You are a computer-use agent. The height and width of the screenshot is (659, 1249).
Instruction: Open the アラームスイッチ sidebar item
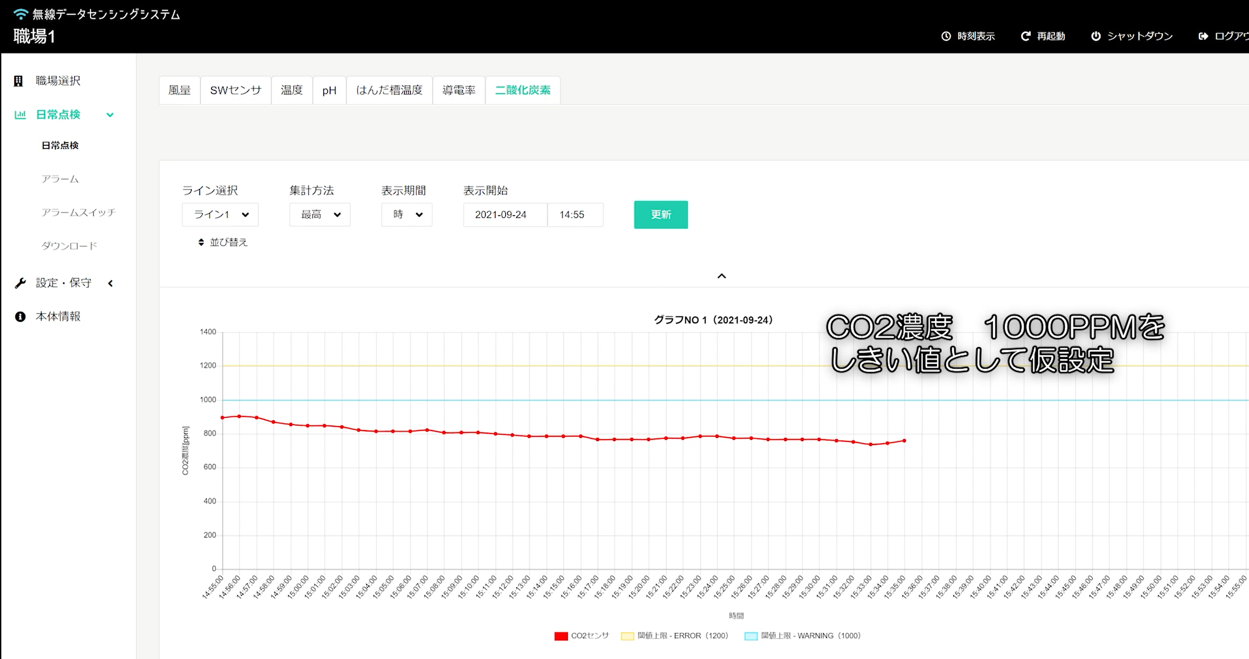78,212
